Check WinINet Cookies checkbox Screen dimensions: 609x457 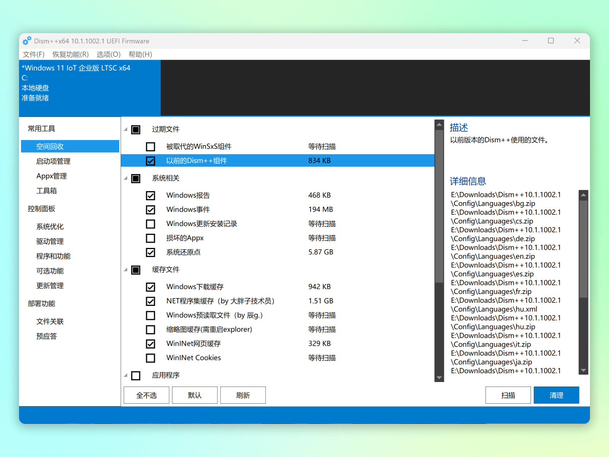(x=151, y=358)
